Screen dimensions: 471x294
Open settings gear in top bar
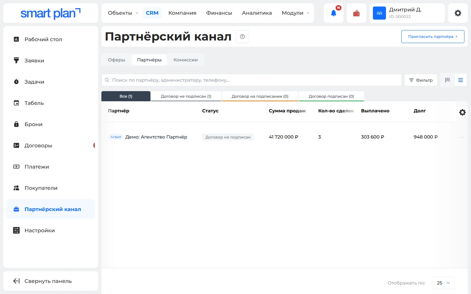(x=458, y=13)
